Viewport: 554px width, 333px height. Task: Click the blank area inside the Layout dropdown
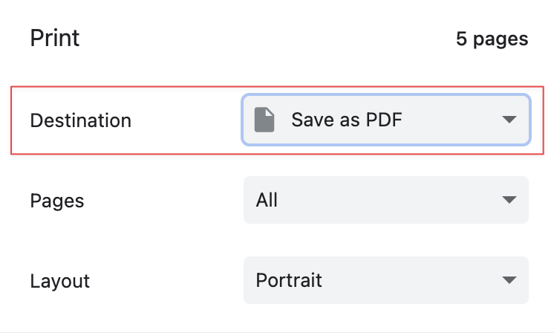tap(410, 280)
